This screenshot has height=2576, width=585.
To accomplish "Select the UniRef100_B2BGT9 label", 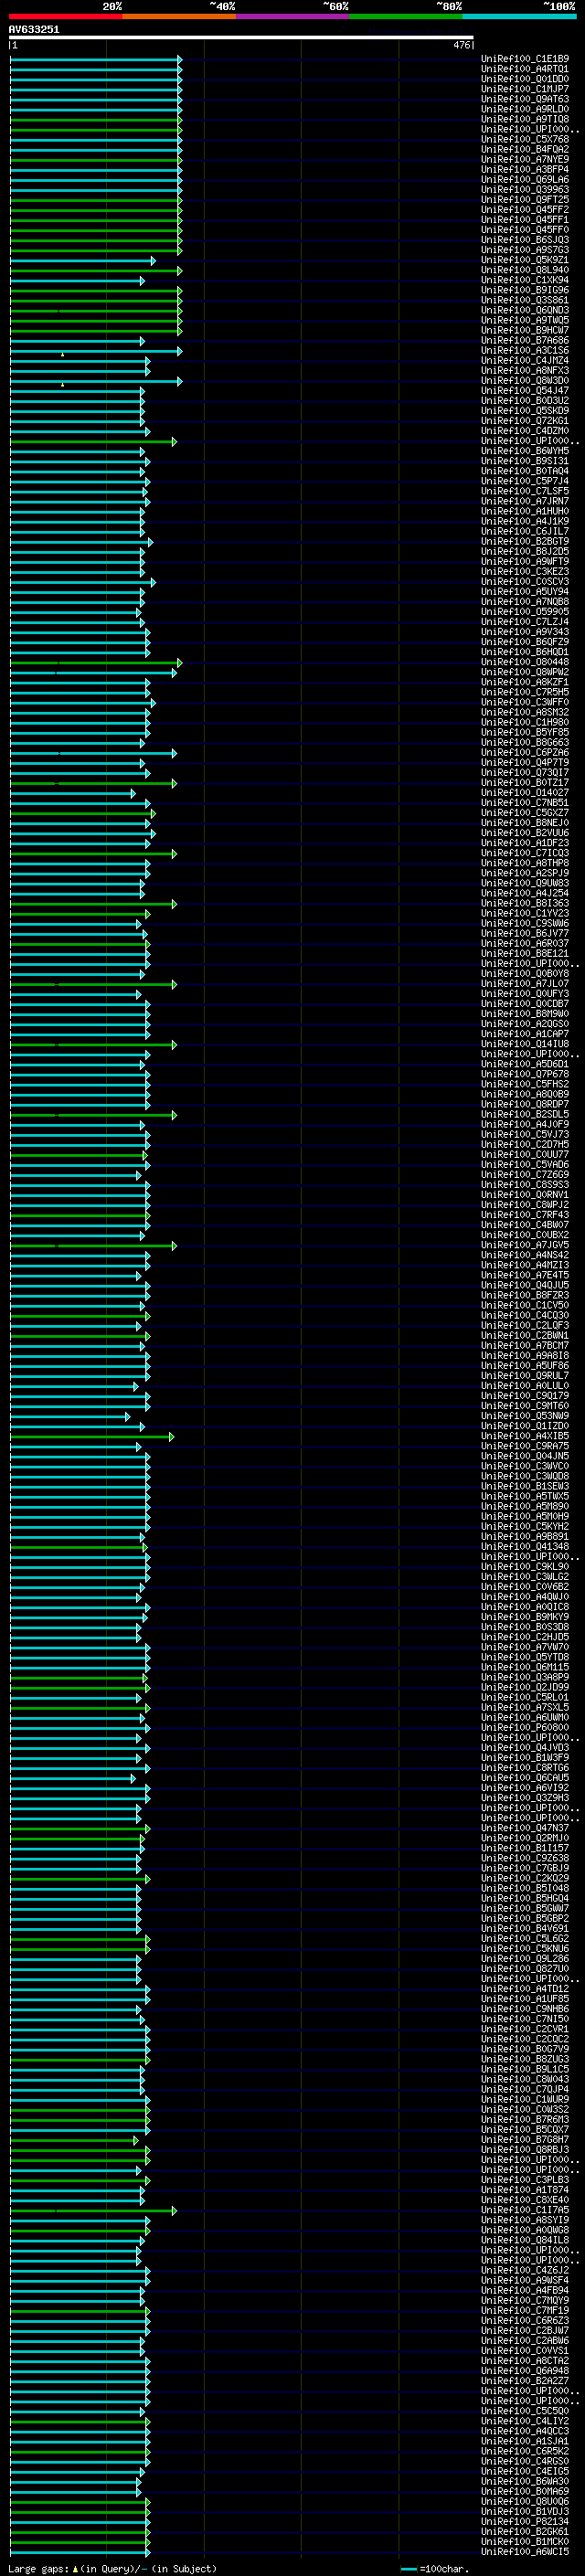I will [525, 541].
